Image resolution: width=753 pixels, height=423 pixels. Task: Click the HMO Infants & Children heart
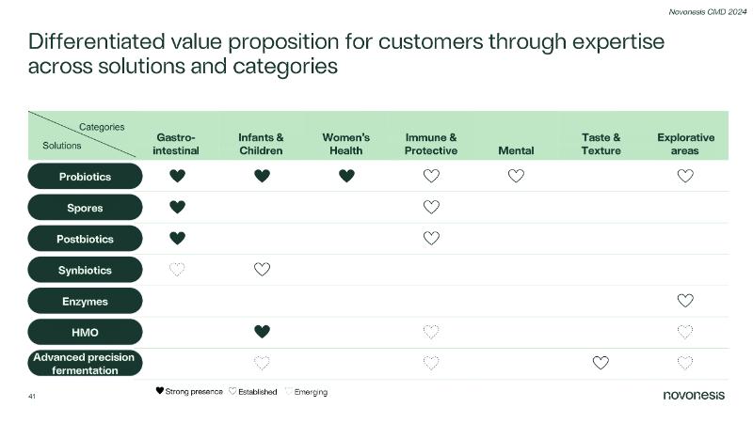262,332
